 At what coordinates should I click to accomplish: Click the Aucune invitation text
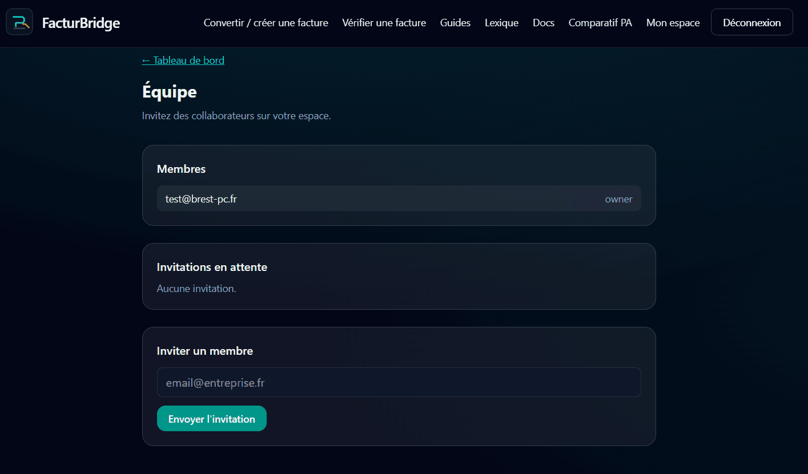tap(196, 289)
